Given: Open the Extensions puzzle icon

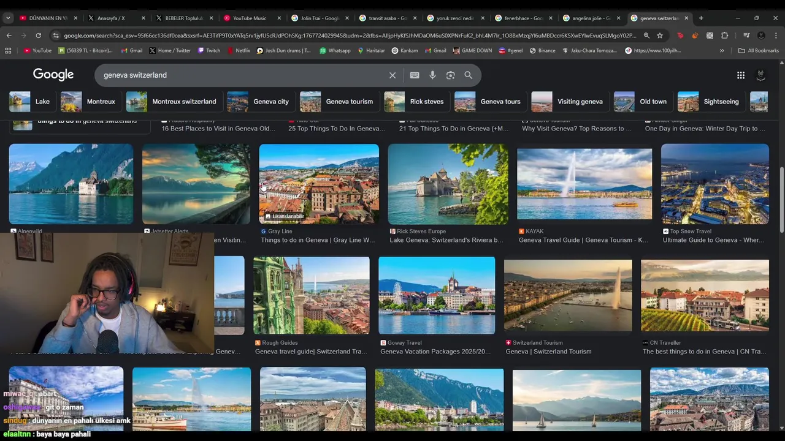Looking at the screenshot, I should point(724,36).
